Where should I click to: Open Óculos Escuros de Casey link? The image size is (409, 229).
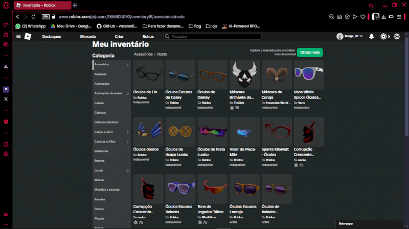coord(178,95)
